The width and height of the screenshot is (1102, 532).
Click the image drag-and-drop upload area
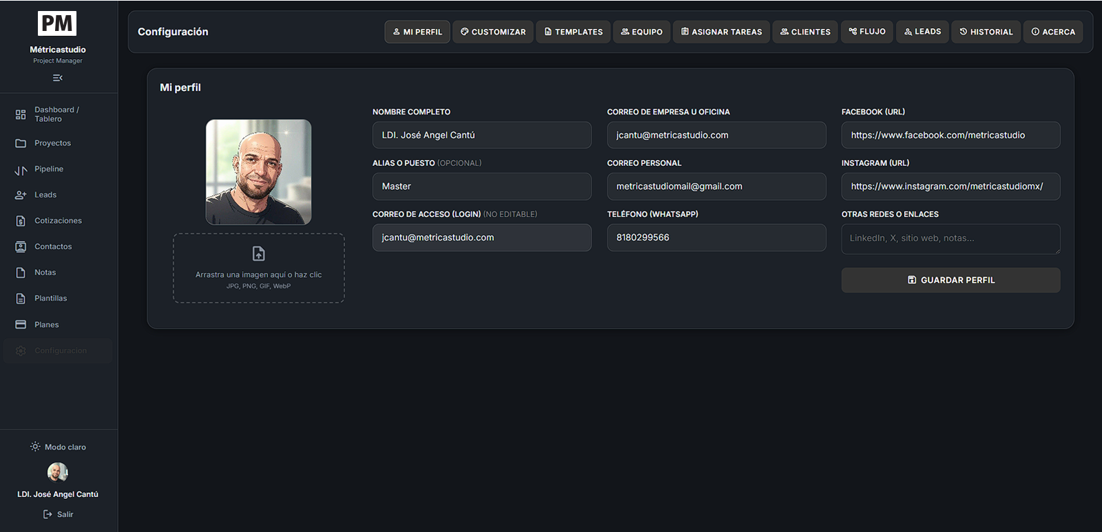click(x=259, y=268)
